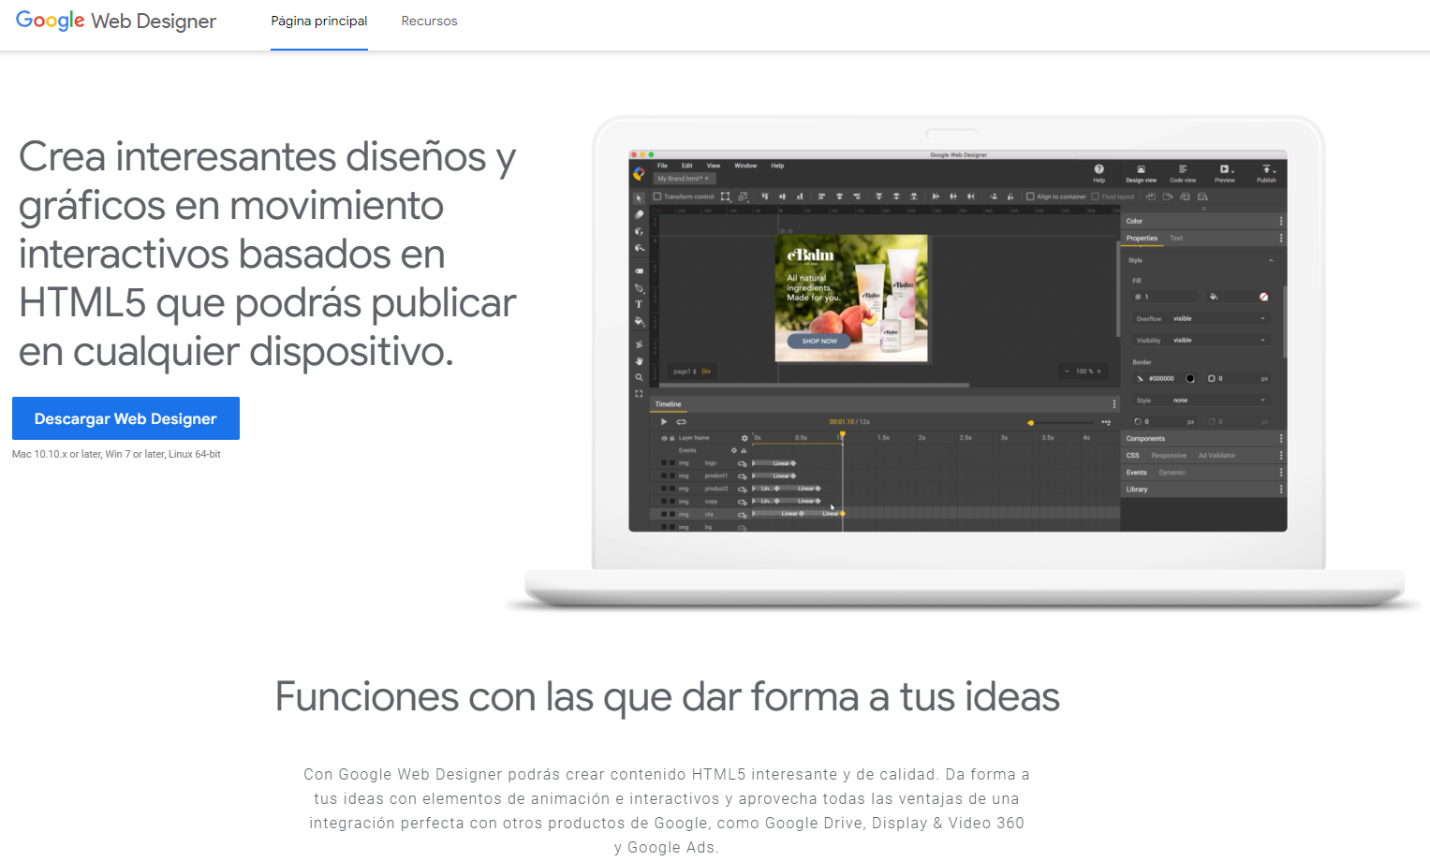Switch to the Text properties tab
The width and height of the screenshot is (1430, 861).
[1176, 238]
